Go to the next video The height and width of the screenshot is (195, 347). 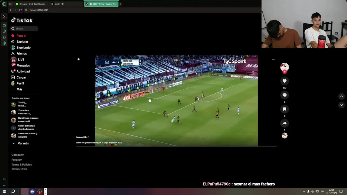point(341,105)
